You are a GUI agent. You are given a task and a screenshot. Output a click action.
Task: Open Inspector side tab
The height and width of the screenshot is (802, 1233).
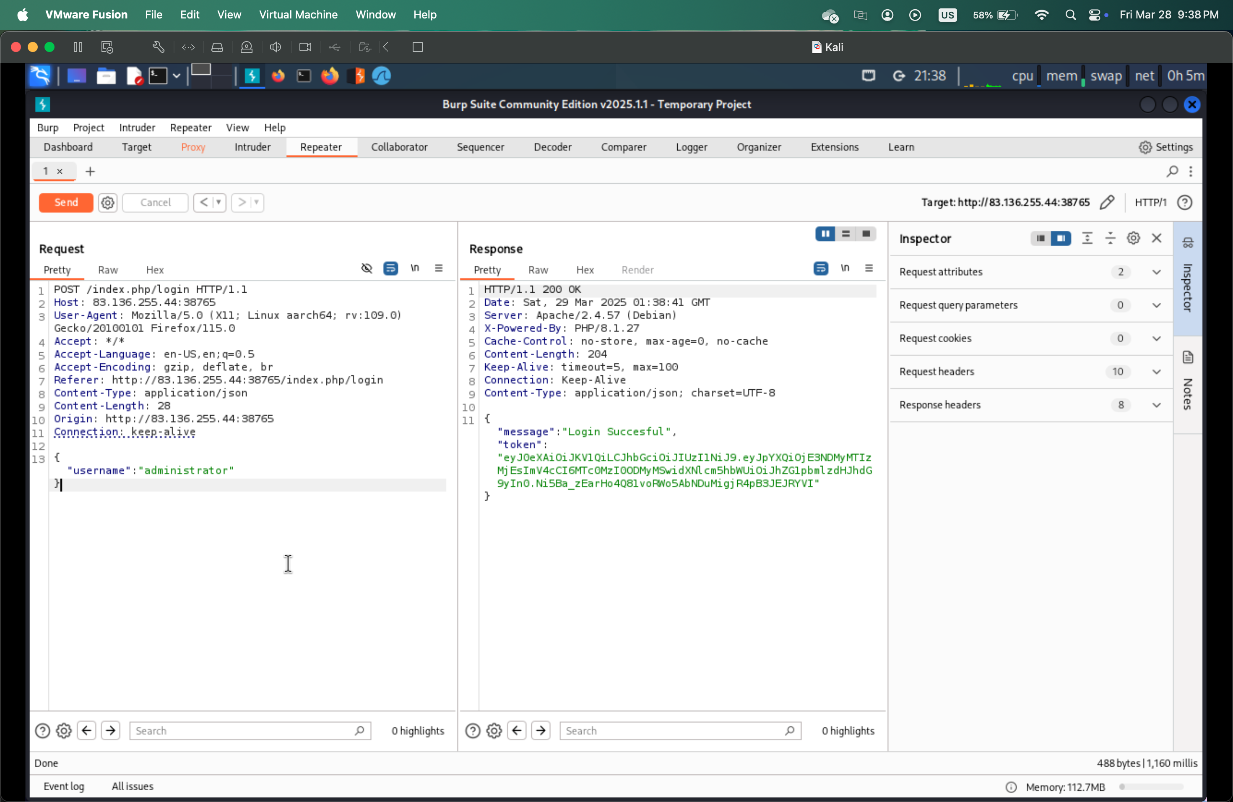point(1187,279)
